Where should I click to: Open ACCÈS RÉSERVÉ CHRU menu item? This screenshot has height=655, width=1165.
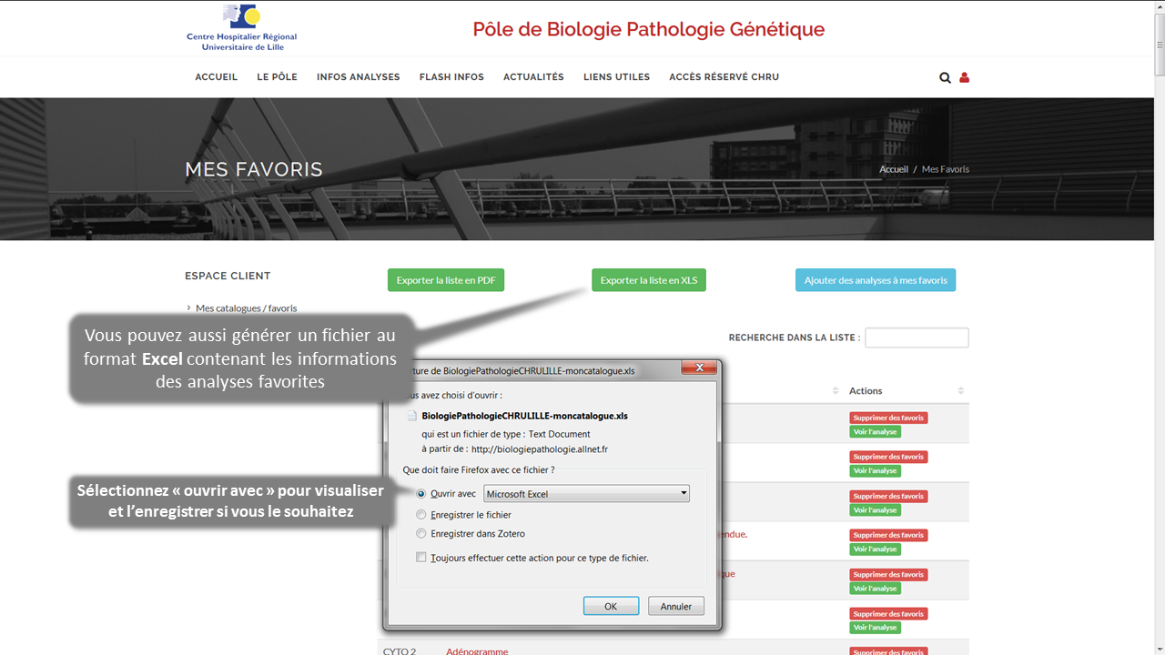(724, 77)
